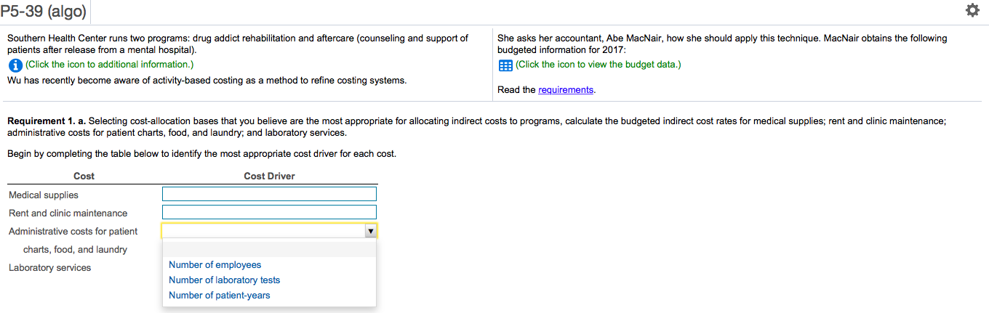Choose 'Number of employees' option
Viewport: 989px width, 313px height.
[215, 265]
